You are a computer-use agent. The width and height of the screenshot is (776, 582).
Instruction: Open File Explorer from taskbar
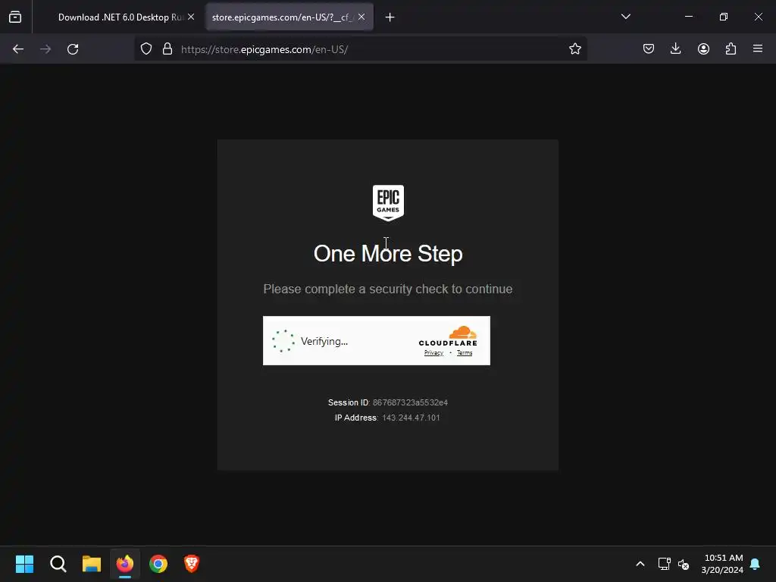[92, 564]
